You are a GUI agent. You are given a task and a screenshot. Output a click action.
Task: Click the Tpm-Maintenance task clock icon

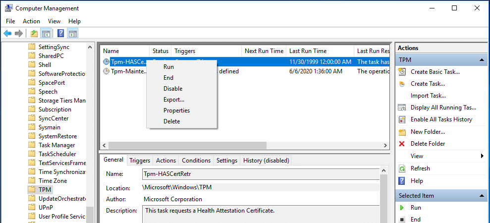pos(106,71)
